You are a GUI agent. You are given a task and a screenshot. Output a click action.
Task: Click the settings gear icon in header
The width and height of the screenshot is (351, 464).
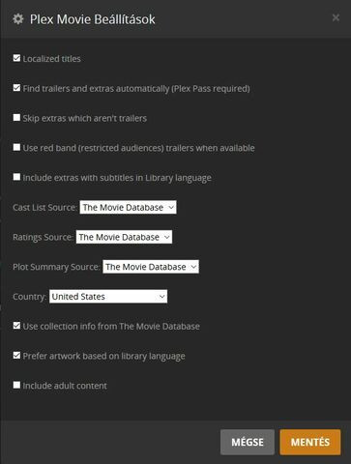pos(18,19)
